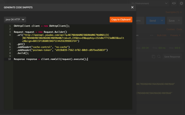This screenshot has height=115, width=185.
Task: Open the Code link
Action: (x=179, y=29)
